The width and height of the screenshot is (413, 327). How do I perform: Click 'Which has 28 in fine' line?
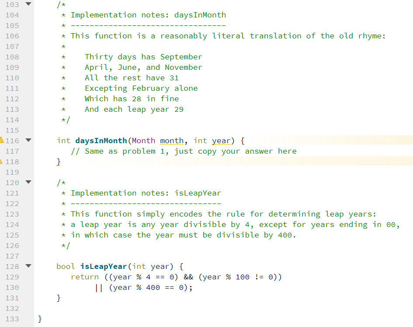click(x=132, y=99)
